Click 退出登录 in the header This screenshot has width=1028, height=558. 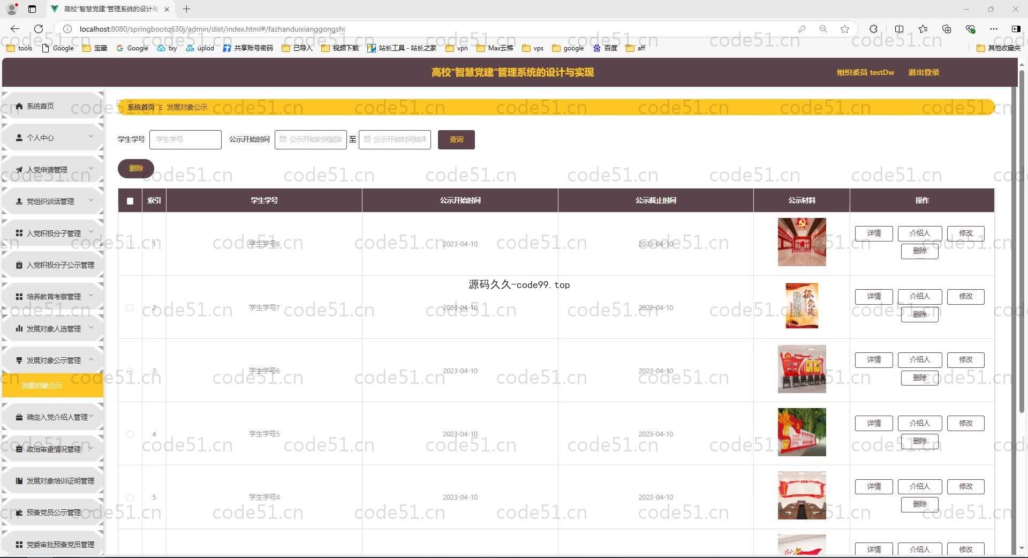coord(924,72)
